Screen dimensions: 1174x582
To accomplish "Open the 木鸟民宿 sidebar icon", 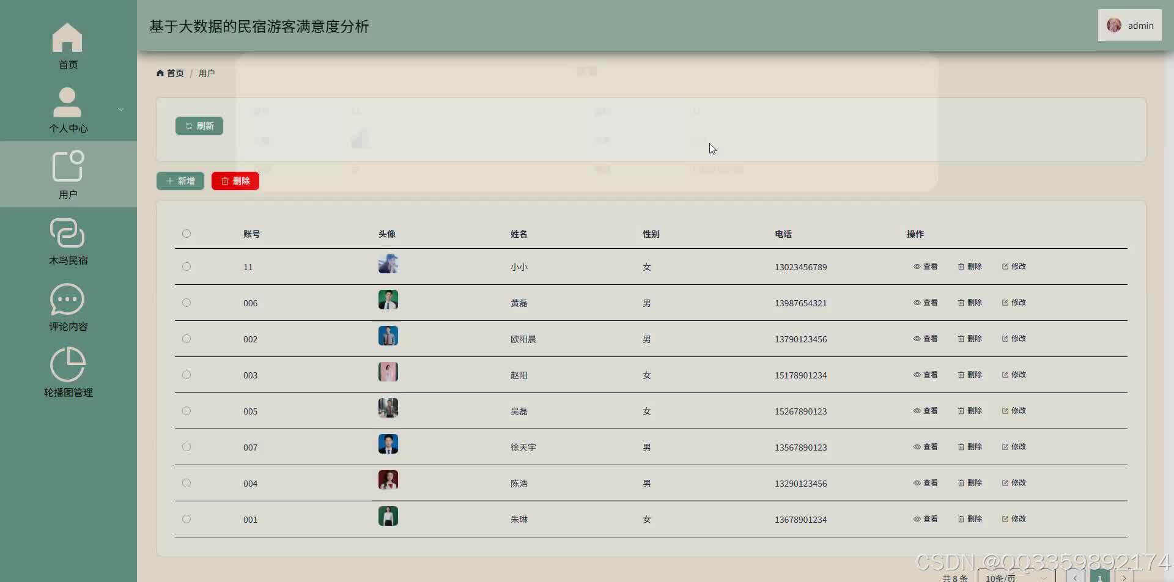I will point(67,233).
